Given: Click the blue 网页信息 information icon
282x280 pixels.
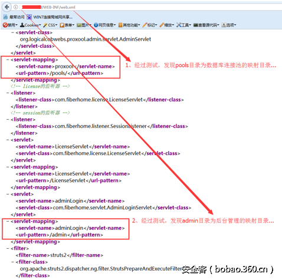Looking at the screenshot, I should (96, 25).
